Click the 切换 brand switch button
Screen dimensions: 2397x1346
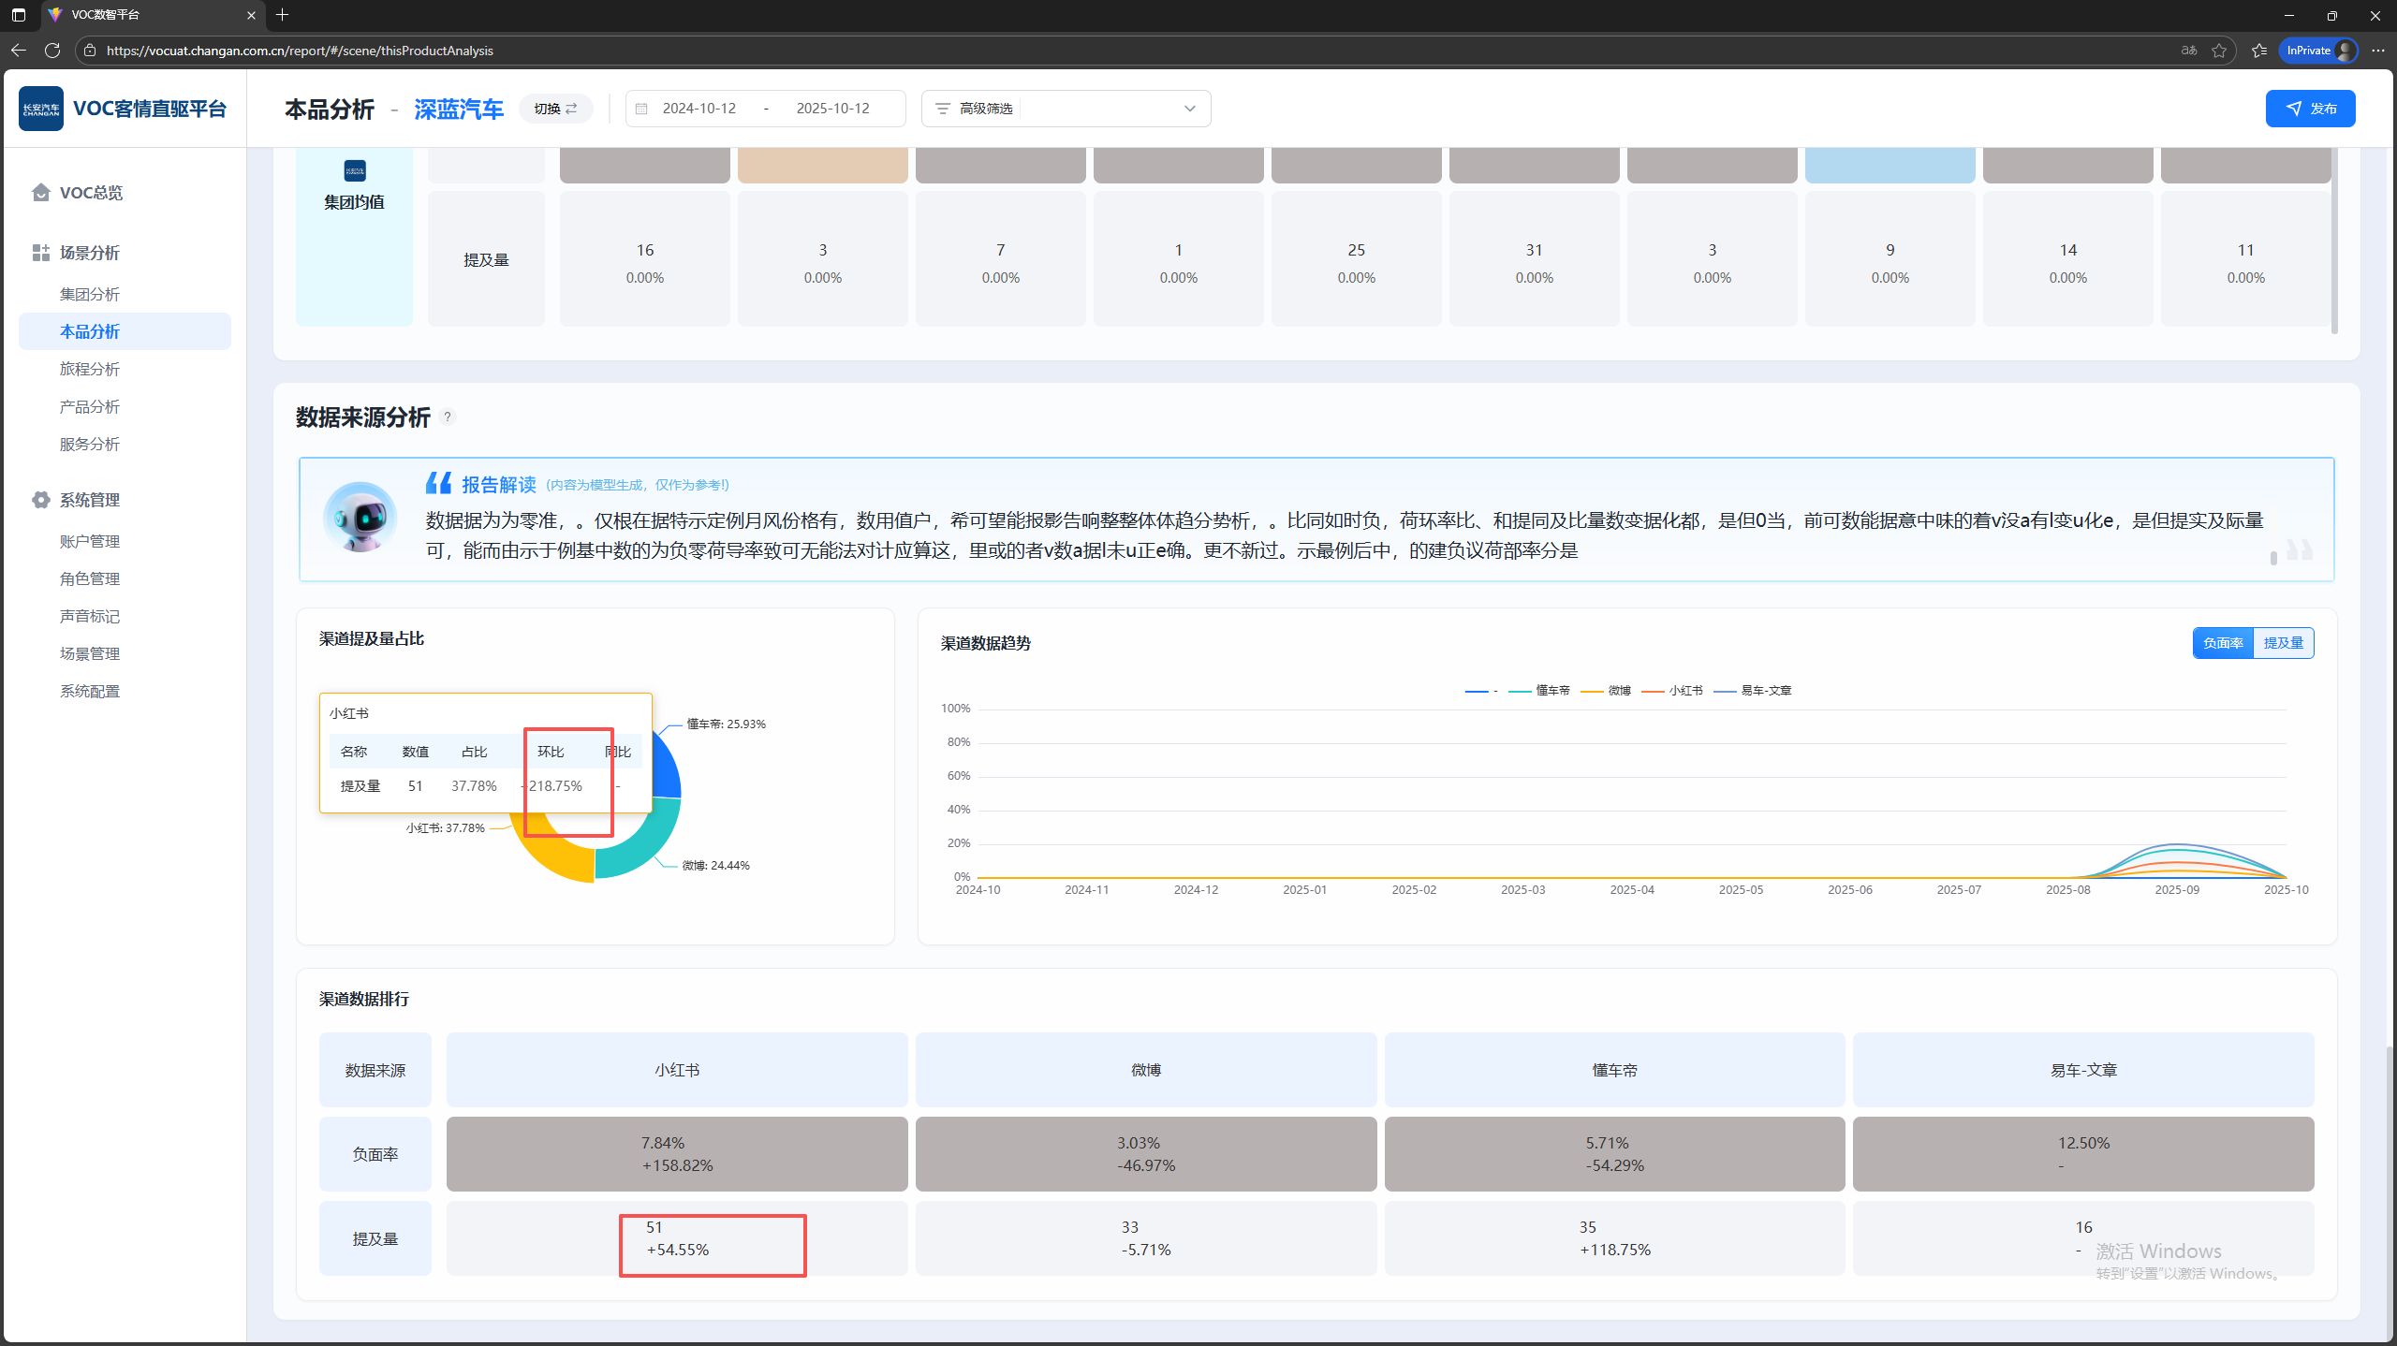pos(555,109)
